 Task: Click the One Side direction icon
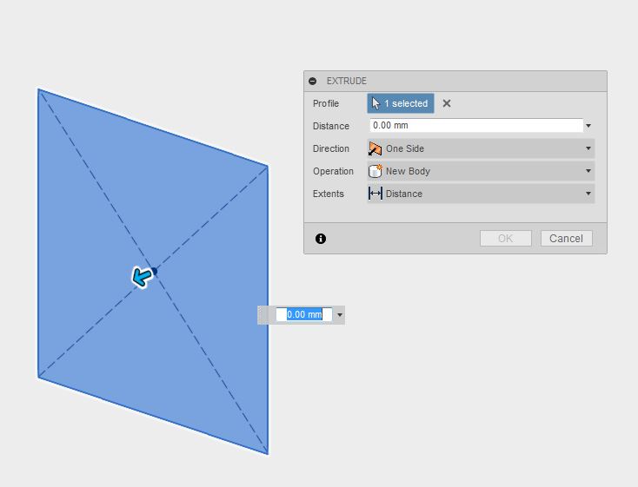(375, 148)
